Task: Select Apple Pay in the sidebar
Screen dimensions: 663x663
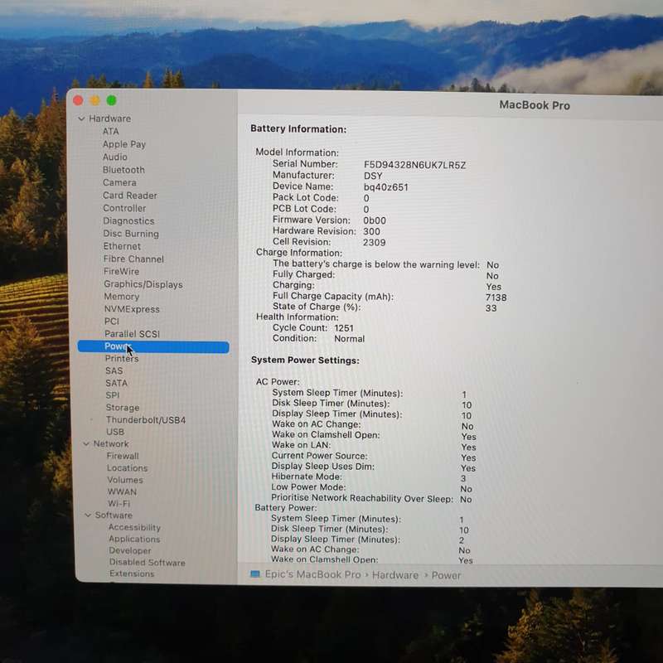Action: (x=123, y=144)
